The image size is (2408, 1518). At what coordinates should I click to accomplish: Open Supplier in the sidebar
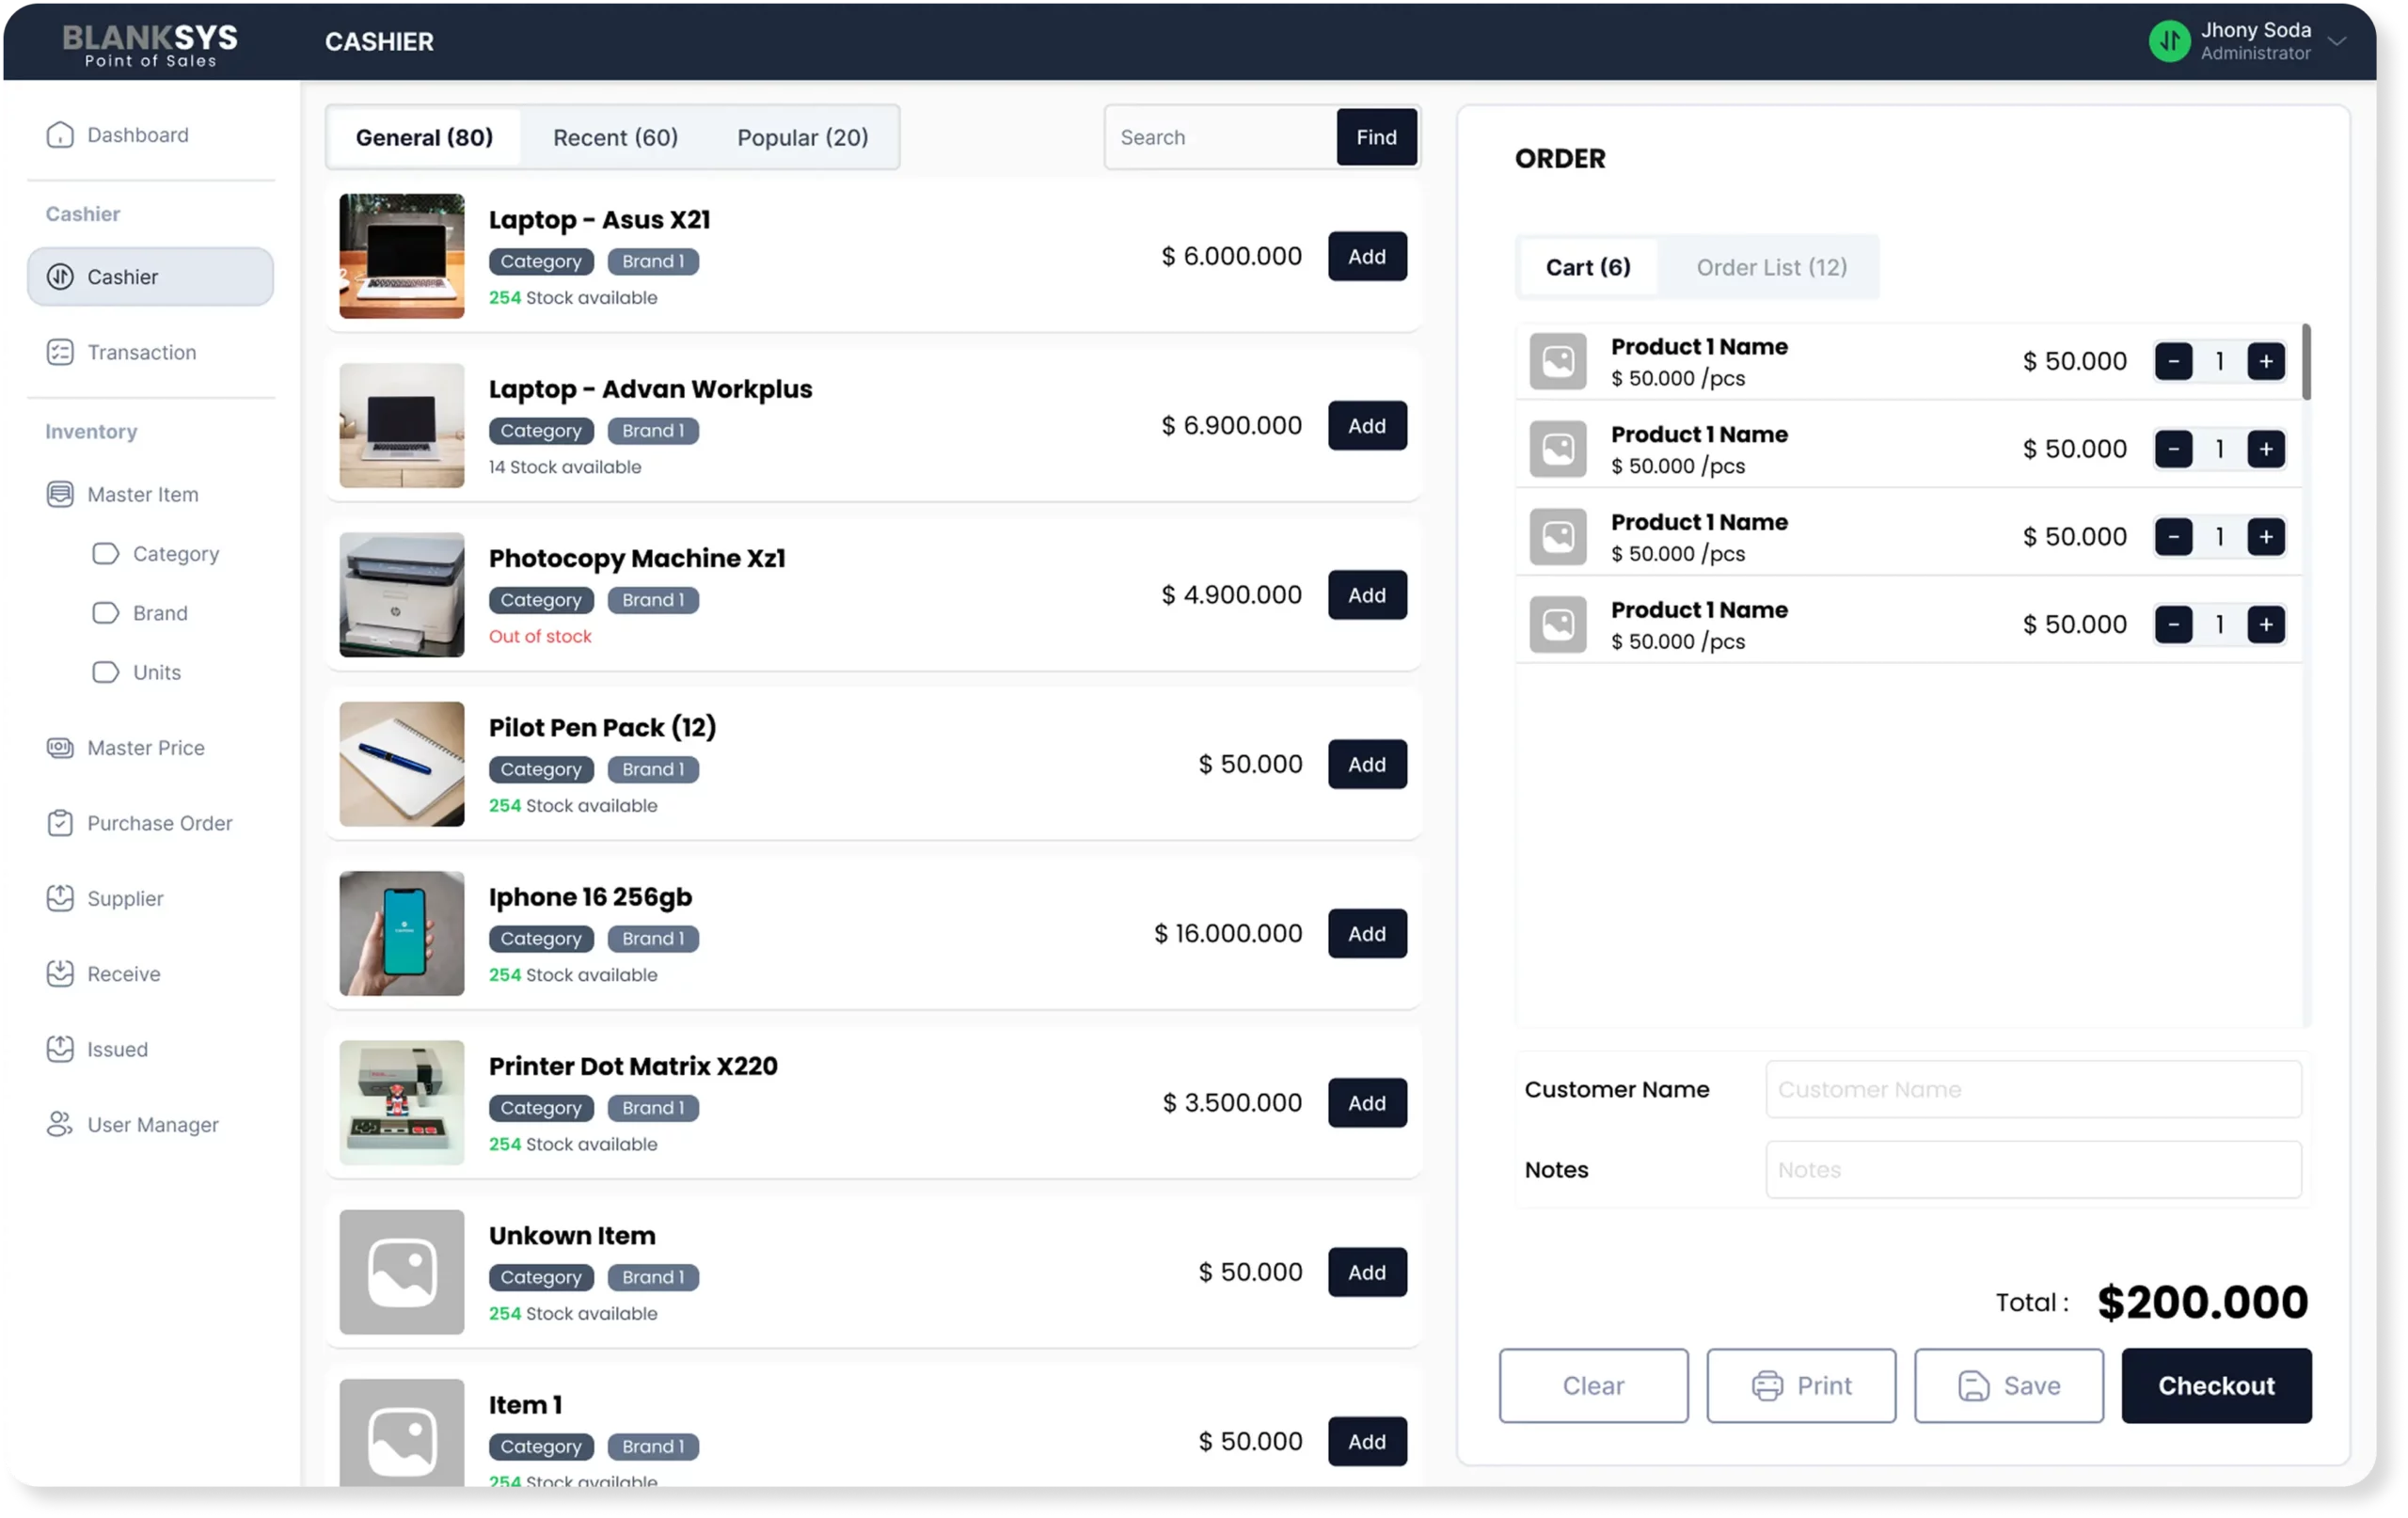(x=125, y=898)
